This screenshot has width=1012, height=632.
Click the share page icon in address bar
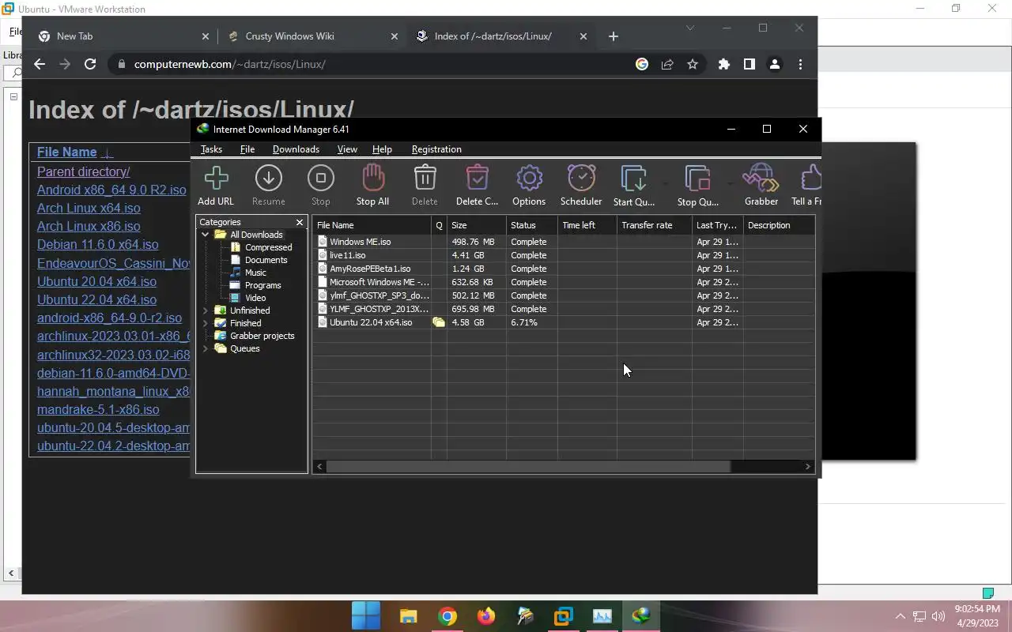[667, 64]
